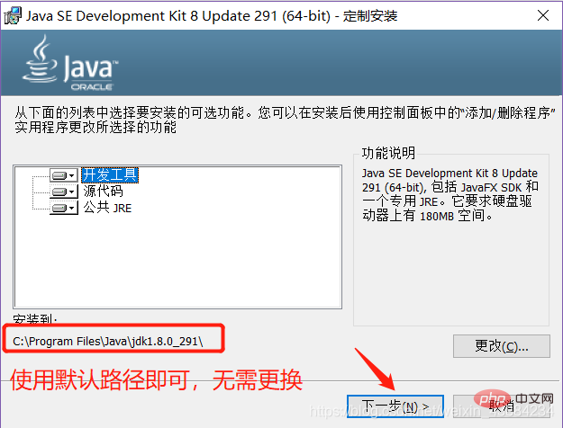Click the 下一步(N) > button

click(x=395, y=406)
